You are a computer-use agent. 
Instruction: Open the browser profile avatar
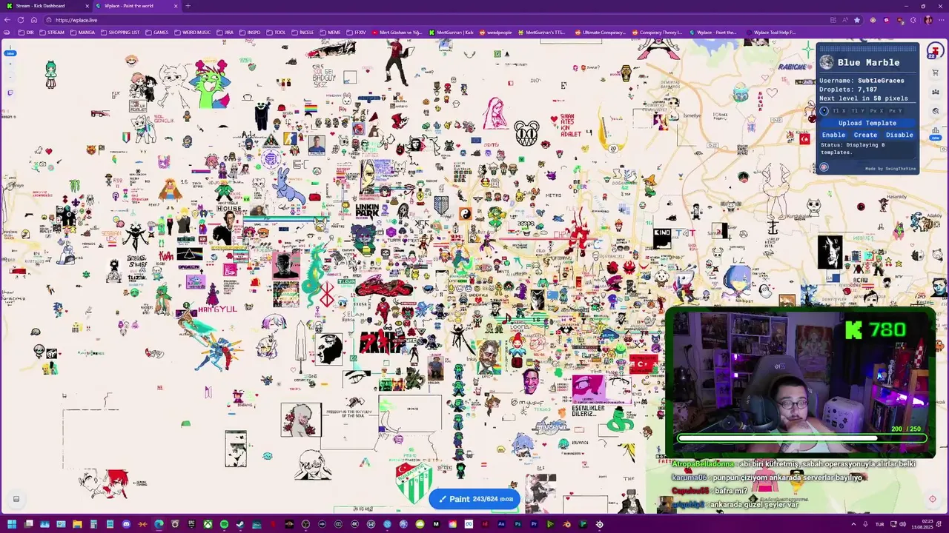point(927,20)
